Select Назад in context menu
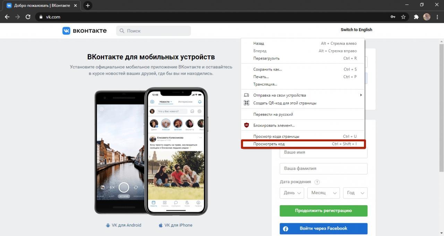Screen dimensions: 444x236 tap(303, 43)
